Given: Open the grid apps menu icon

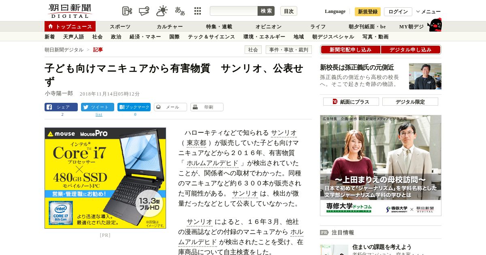Looking at the screenshot, I should [x=198, y=11].
